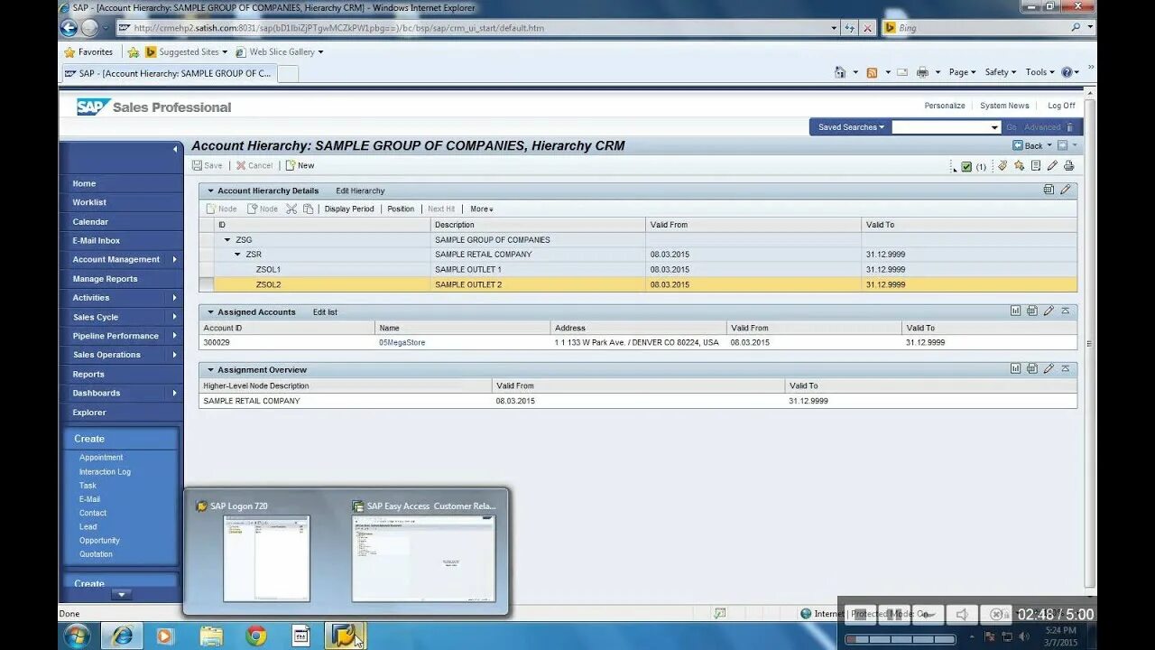Open the Saved Searches dropdown

[849, 127]
